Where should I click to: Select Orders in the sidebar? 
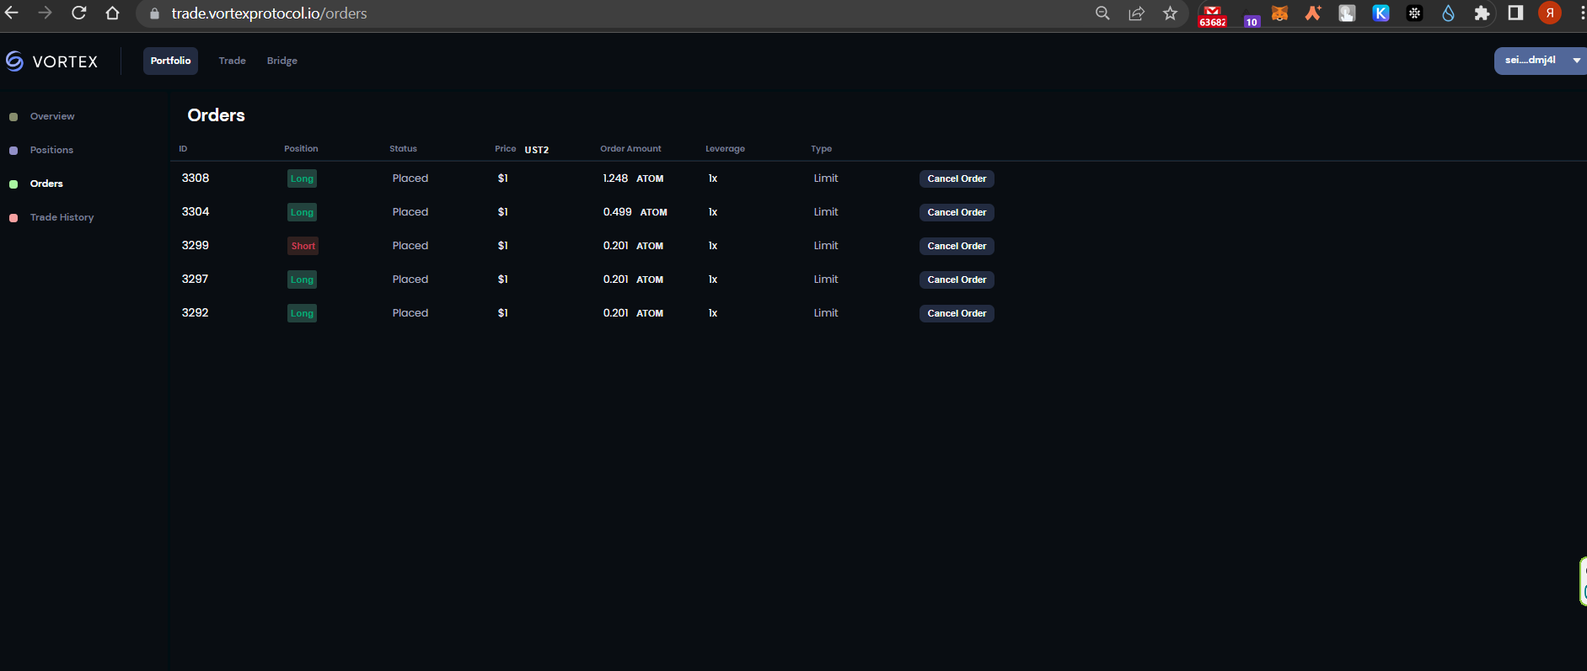[x=46, y=184]
